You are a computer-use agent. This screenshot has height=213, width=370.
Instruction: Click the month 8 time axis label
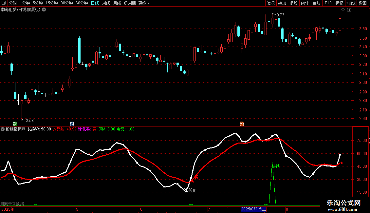click(287, 209)
